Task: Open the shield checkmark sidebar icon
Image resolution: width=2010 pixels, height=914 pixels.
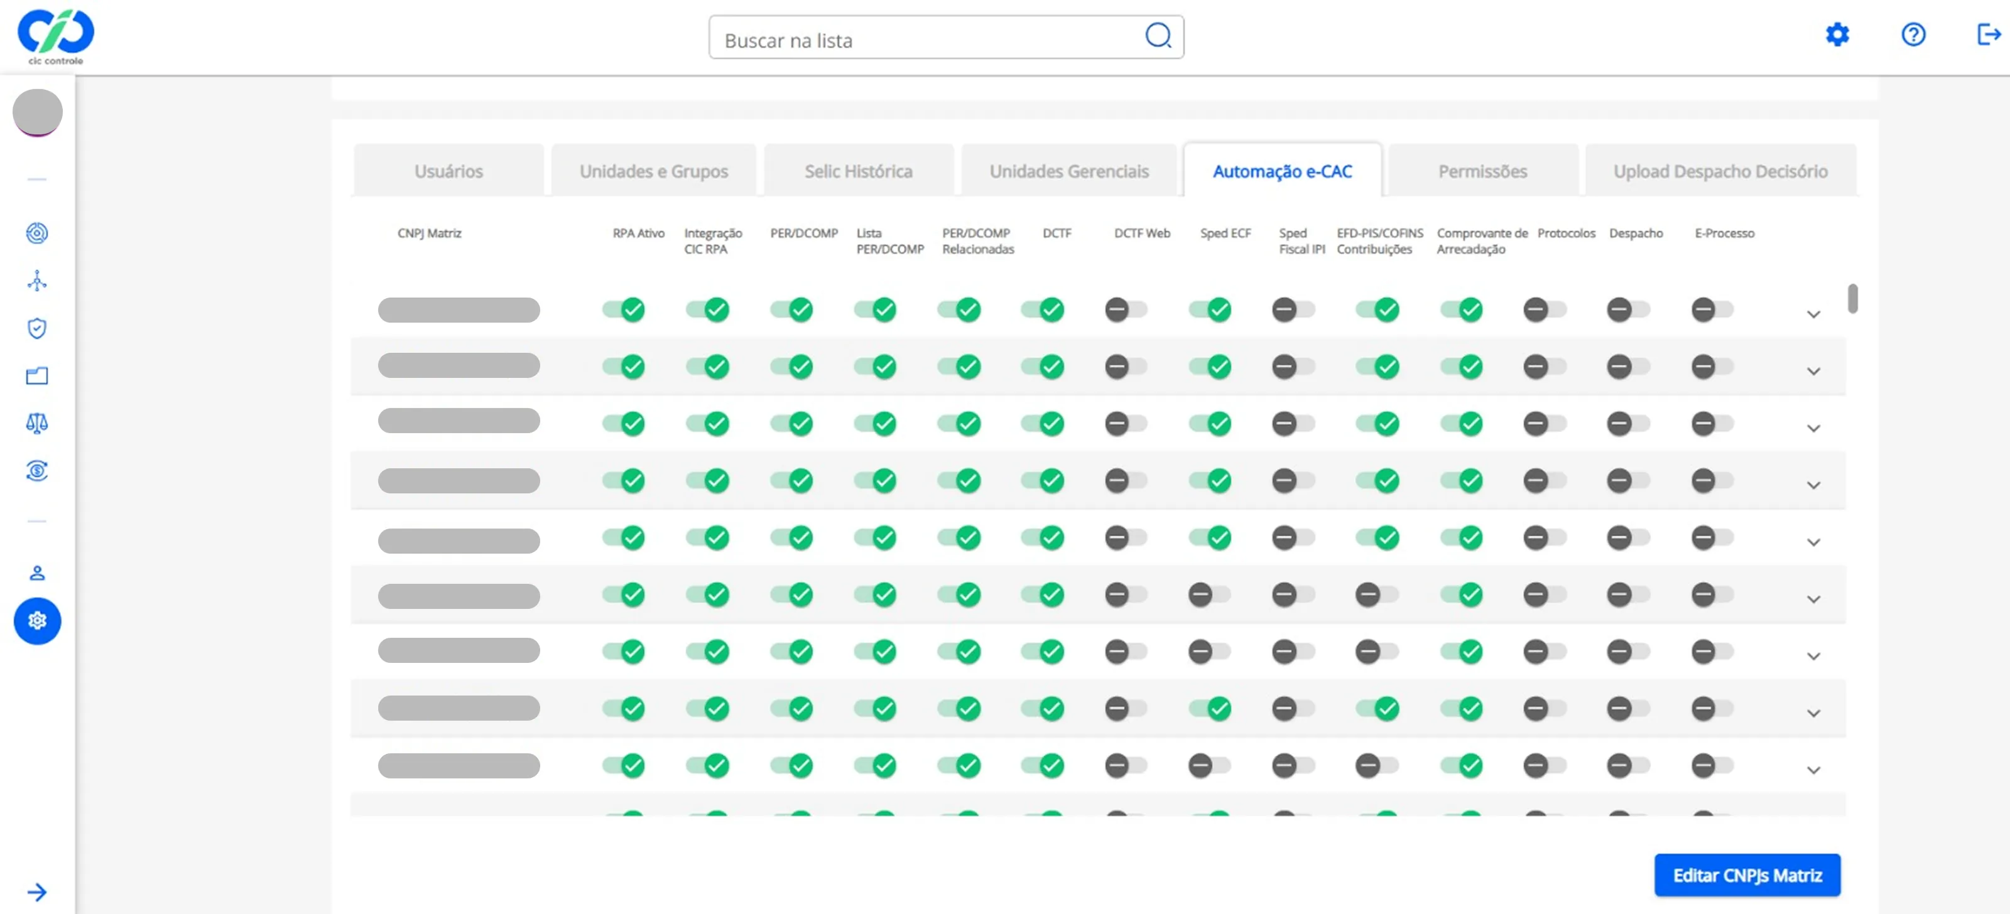Action: coord(36,328)
